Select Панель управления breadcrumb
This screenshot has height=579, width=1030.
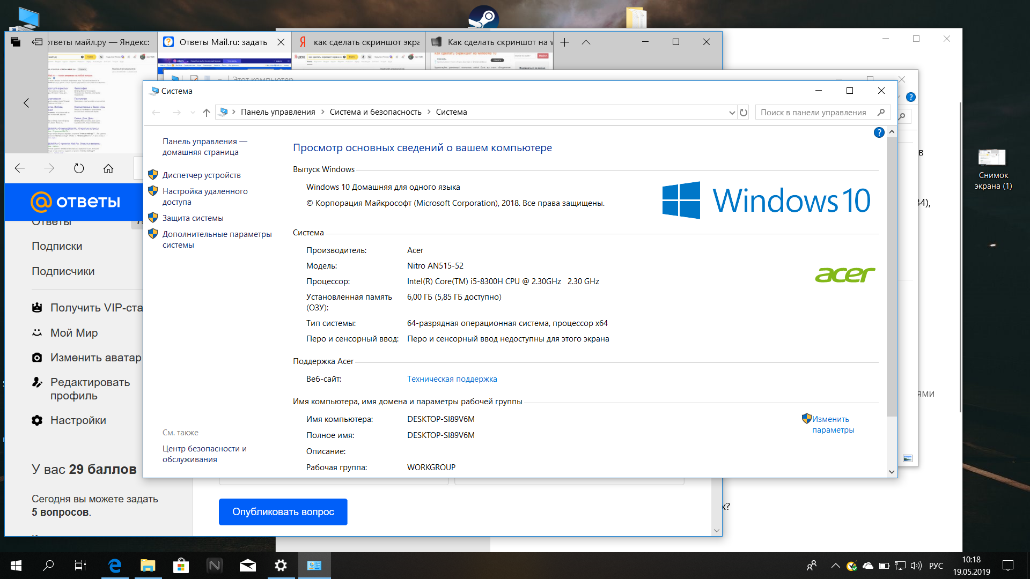(x=278, y=112)
